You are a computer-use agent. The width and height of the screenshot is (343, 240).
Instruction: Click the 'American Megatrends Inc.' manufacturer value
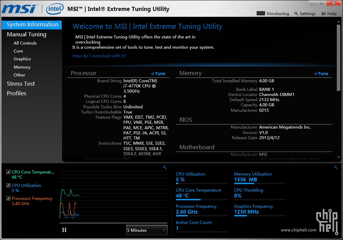tap(285, 127)
